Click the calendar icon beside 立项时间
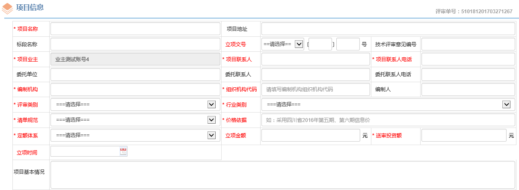Image resolution: width=519 pixels, height=190 pixels. click(x=124, y=151)
